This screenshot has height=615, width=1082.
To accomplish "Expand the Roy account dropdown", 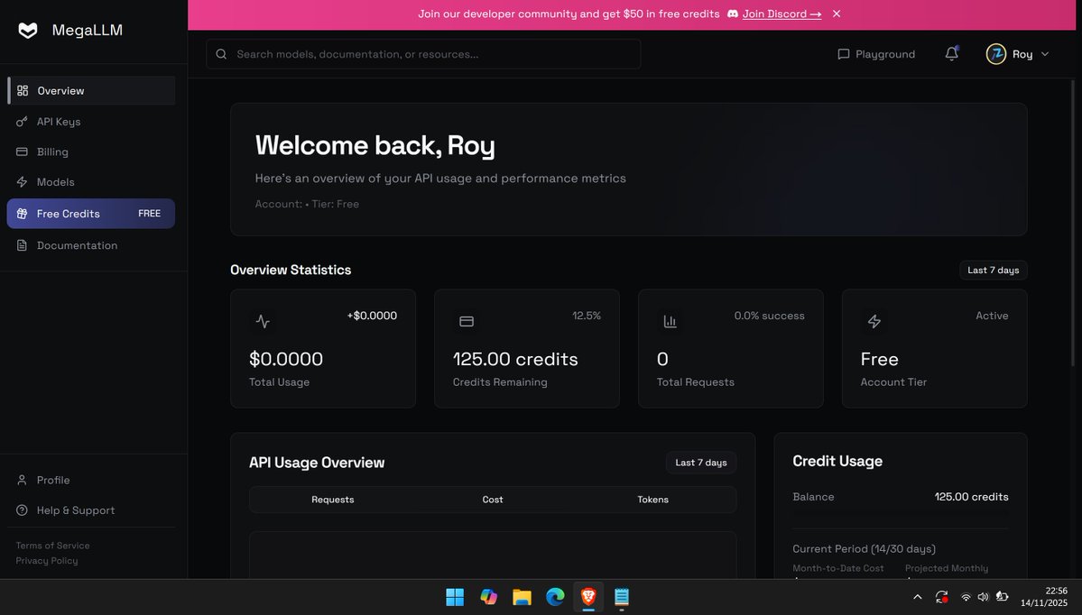I will (1018, 53).
